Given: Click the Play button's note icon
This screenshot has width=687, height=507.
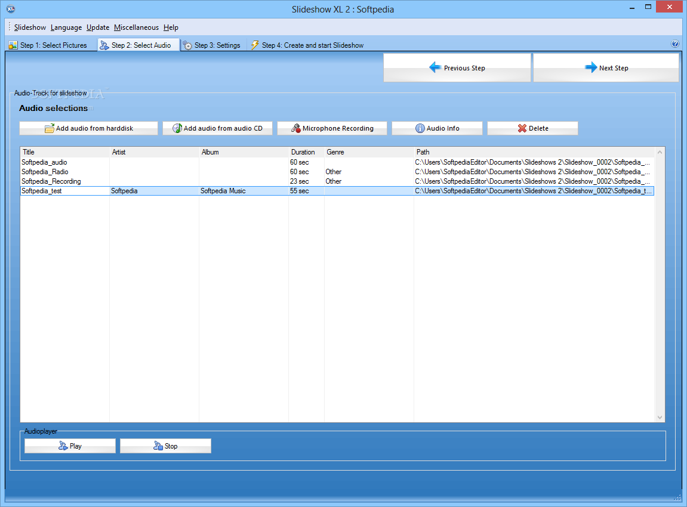Looking at the screenshot, I should 63,446.
